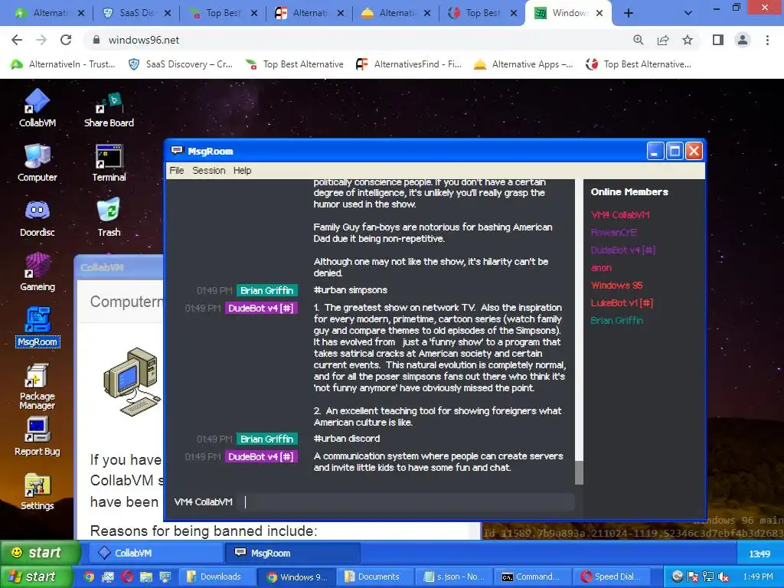This screenshot has height=588, width=784.
Task: Click the DudeBot tag beside communication system message
Action: [x=261, y=456]
